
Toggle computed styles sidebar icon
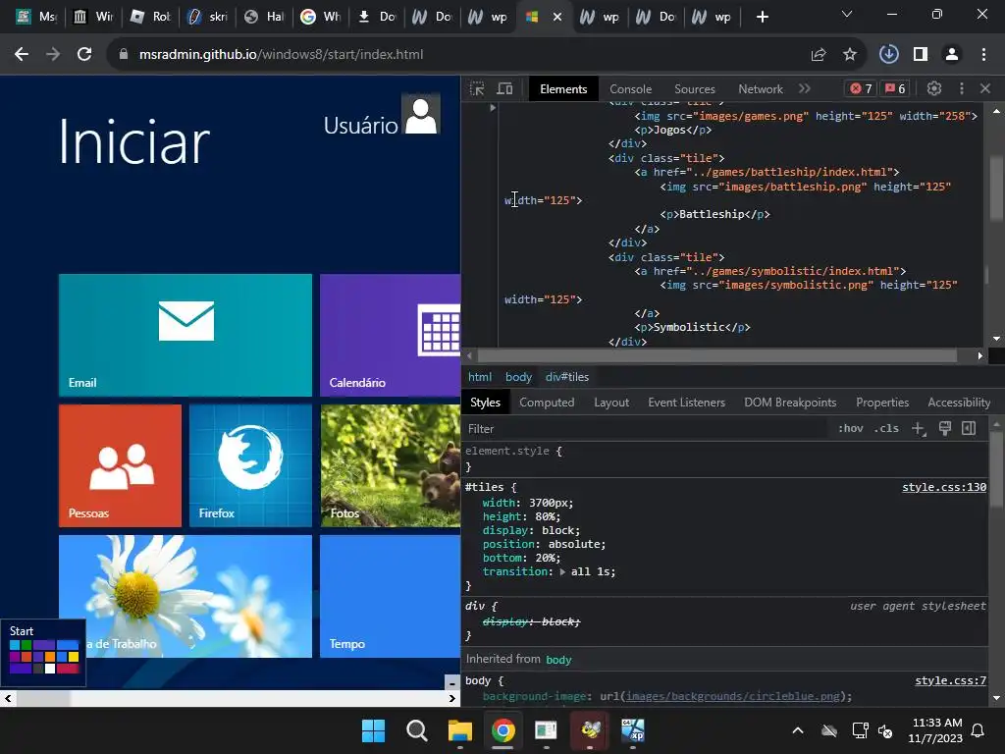coord(969,428)
